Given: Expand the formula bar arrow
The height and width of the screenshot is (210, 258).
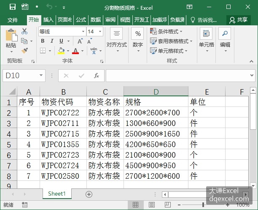Looking at the screenshot, I should 252,75.
